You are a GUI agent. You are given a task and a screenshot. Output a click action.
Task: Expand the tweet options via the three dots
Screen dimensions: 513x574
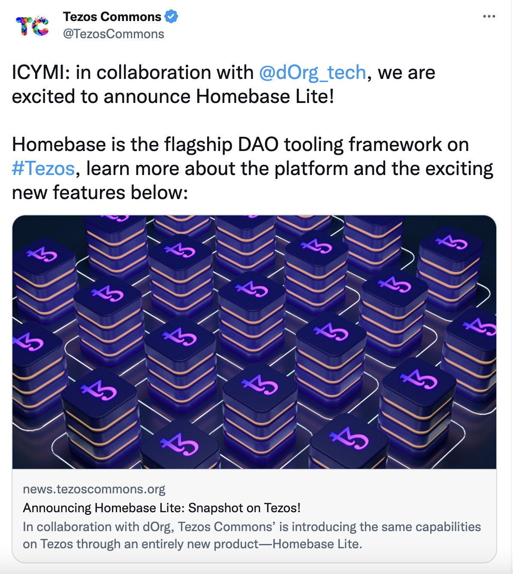[488, 16]
